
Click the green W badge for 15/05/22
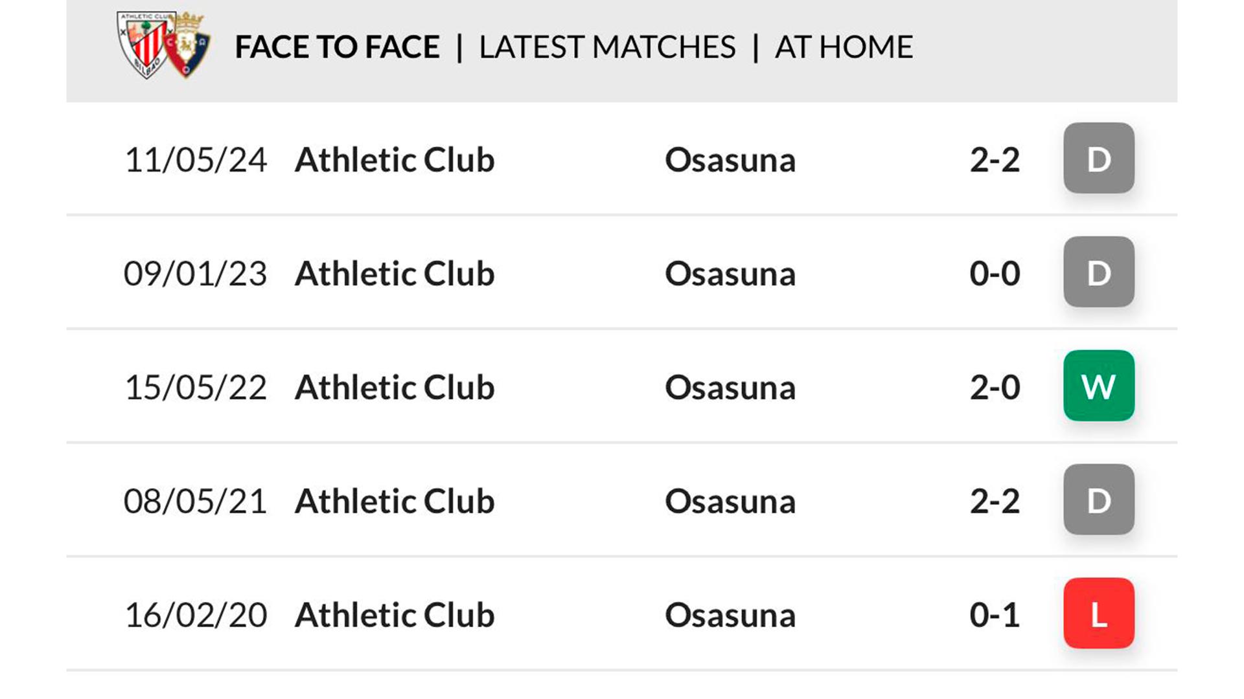(x=1099, y=386)
